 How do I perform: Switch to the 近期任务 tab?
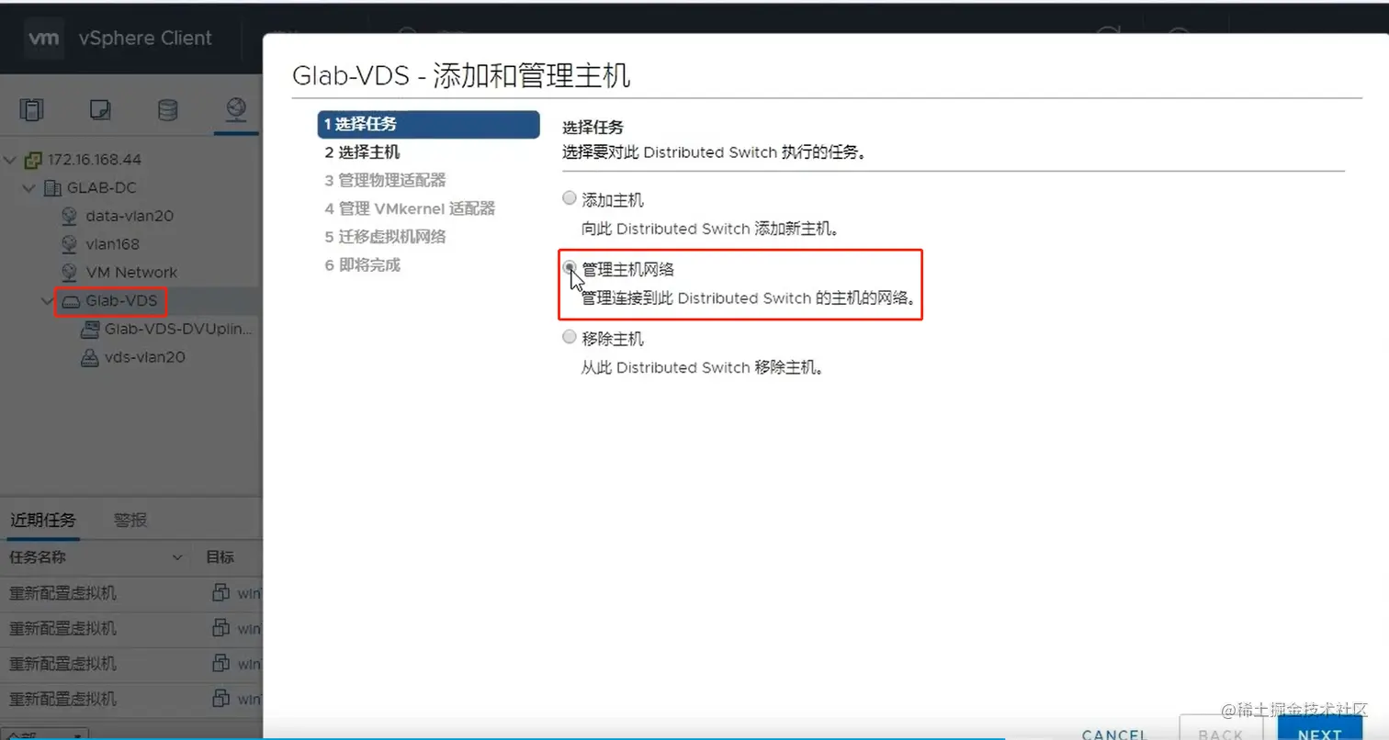click(x=42, y=521)
